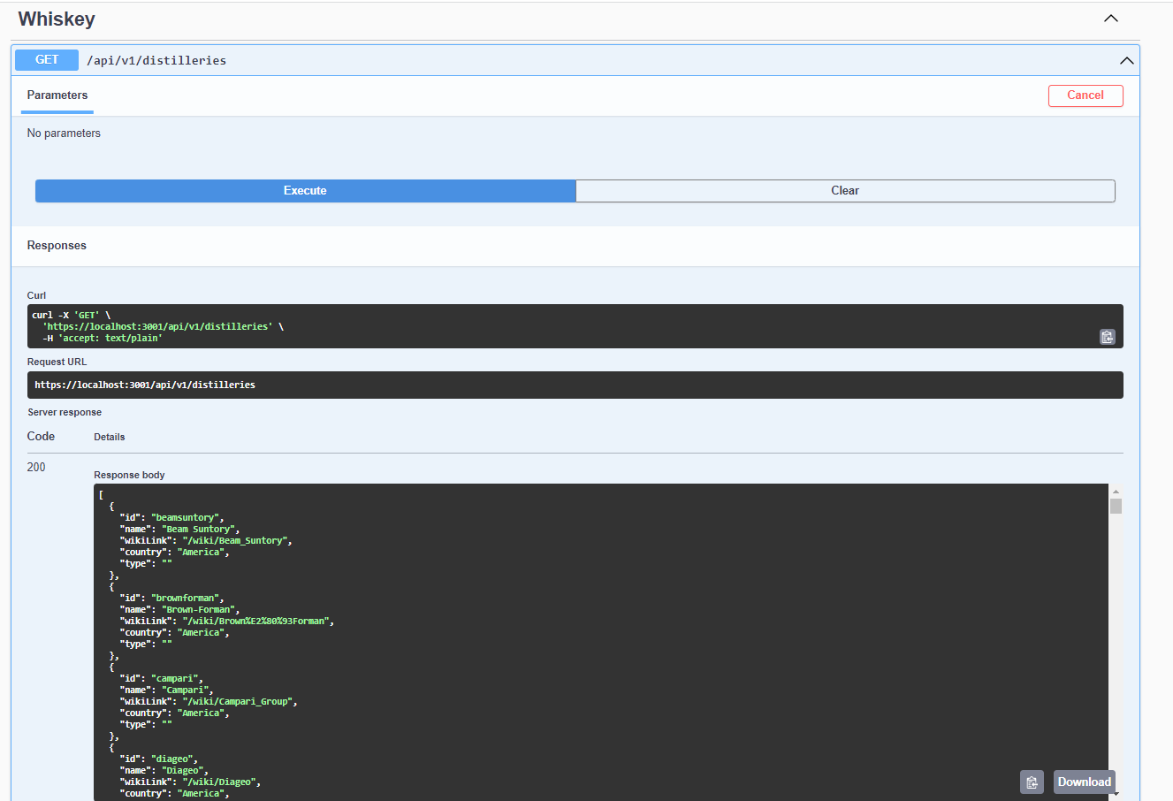
Task: Click the No parameters text
Action: [64, 133]
